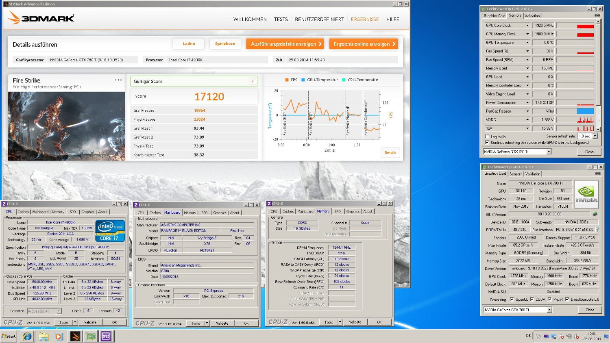
Task: Click Ausführungsdetails anzeigen button
Action: (x=285, y=44)
